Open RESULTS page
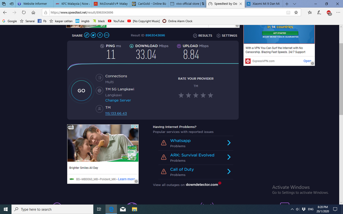 tap(203, 36)
